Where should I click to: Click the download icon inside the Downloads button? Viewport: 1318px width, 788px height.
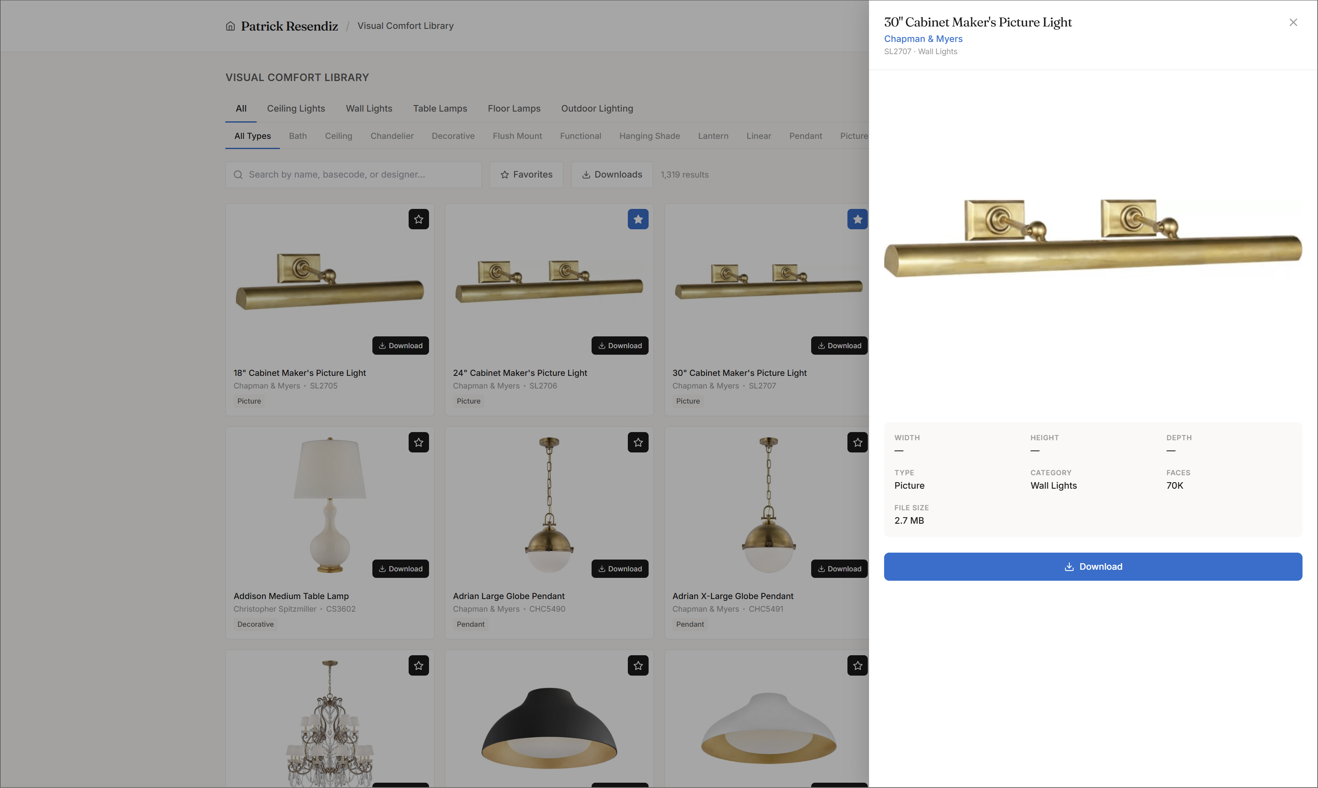tap(586, 174)
